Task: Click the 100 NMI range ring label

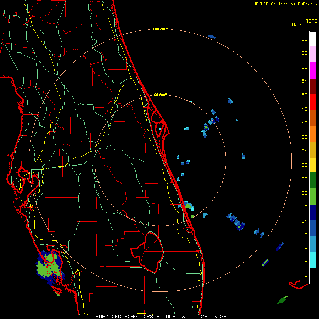Action: [x=160, y=29]
